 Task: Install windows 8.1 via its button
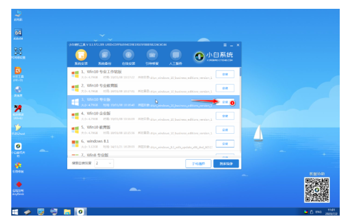225,144
